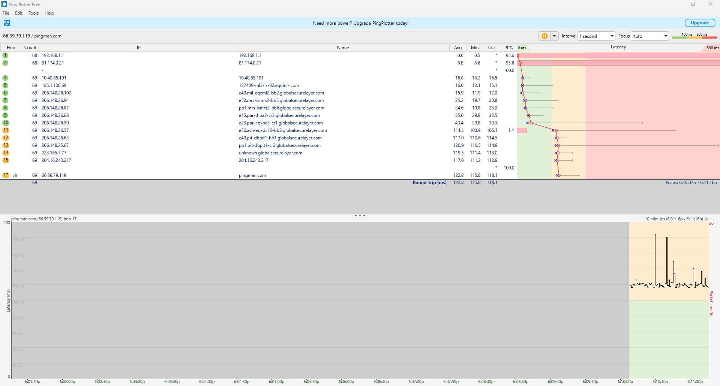Click the 6:10:30p timeline axis label
This screenshot has height=386, width=720.
pyautogui.click(x=660, y=382)
